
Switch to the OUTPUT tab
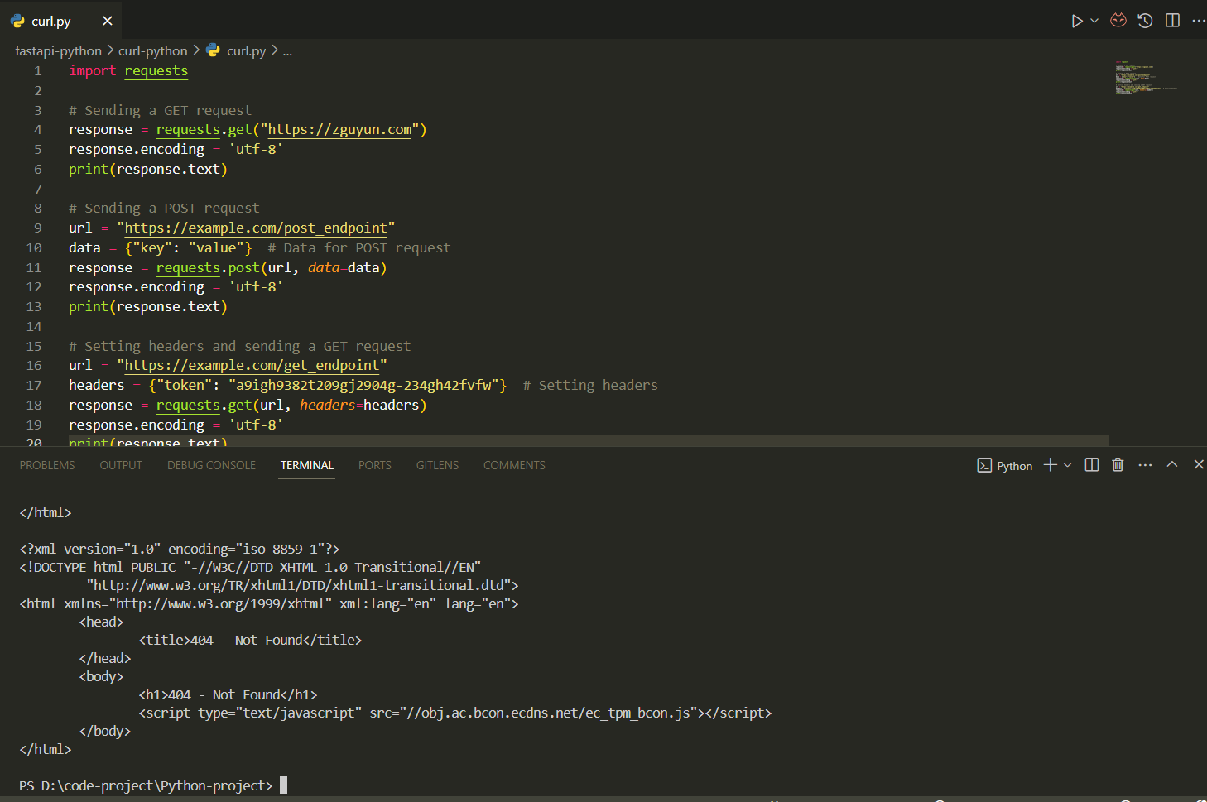pos(121,465)
